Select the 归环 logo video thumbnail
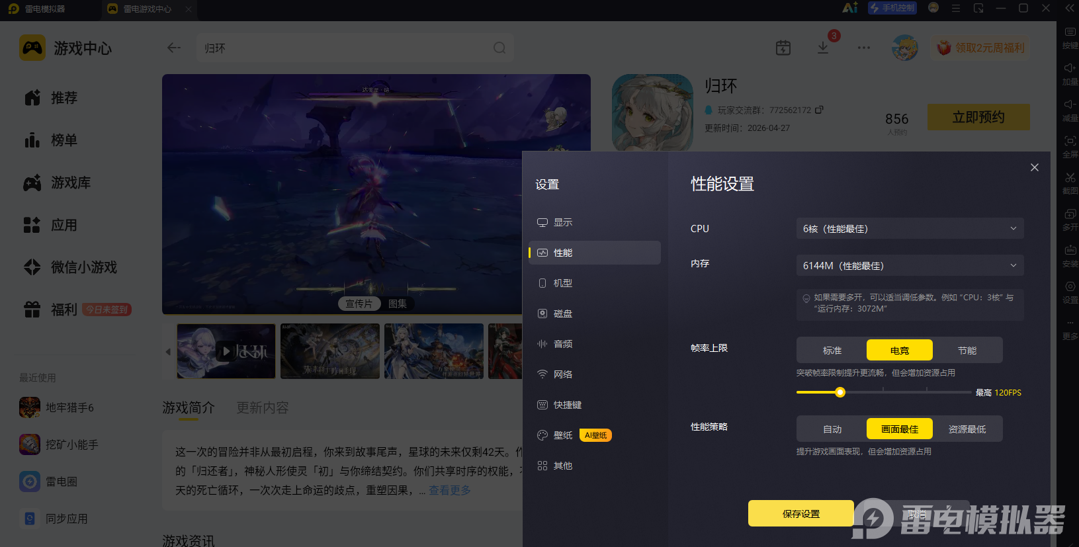This screenshot has height=547, width=1079. pos(226,351)
